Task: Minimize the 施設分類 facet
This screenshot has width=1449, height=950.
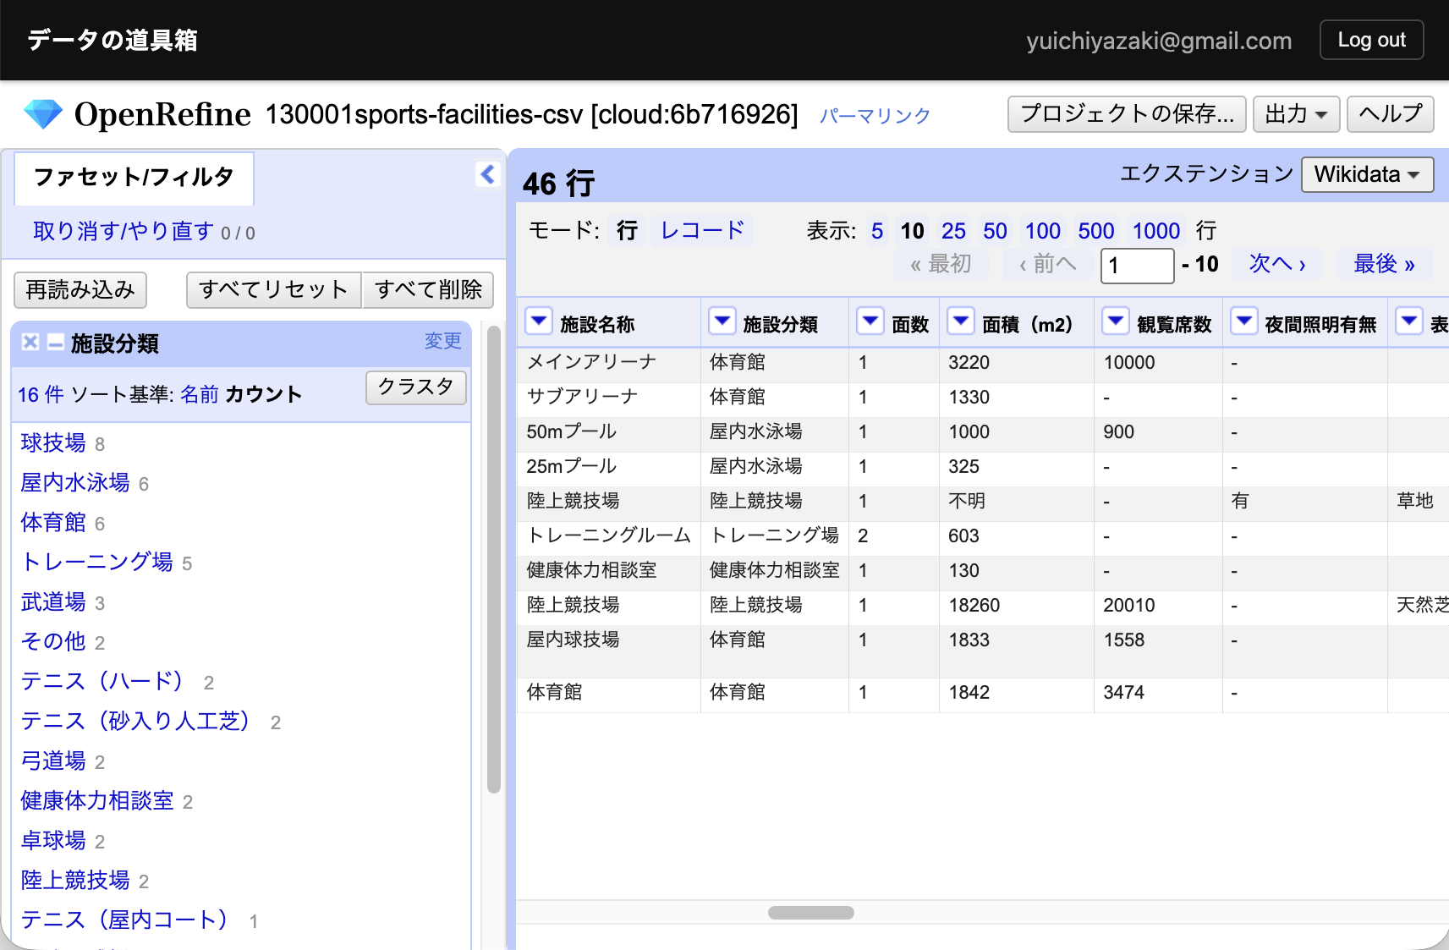Action: pos(56,342)
